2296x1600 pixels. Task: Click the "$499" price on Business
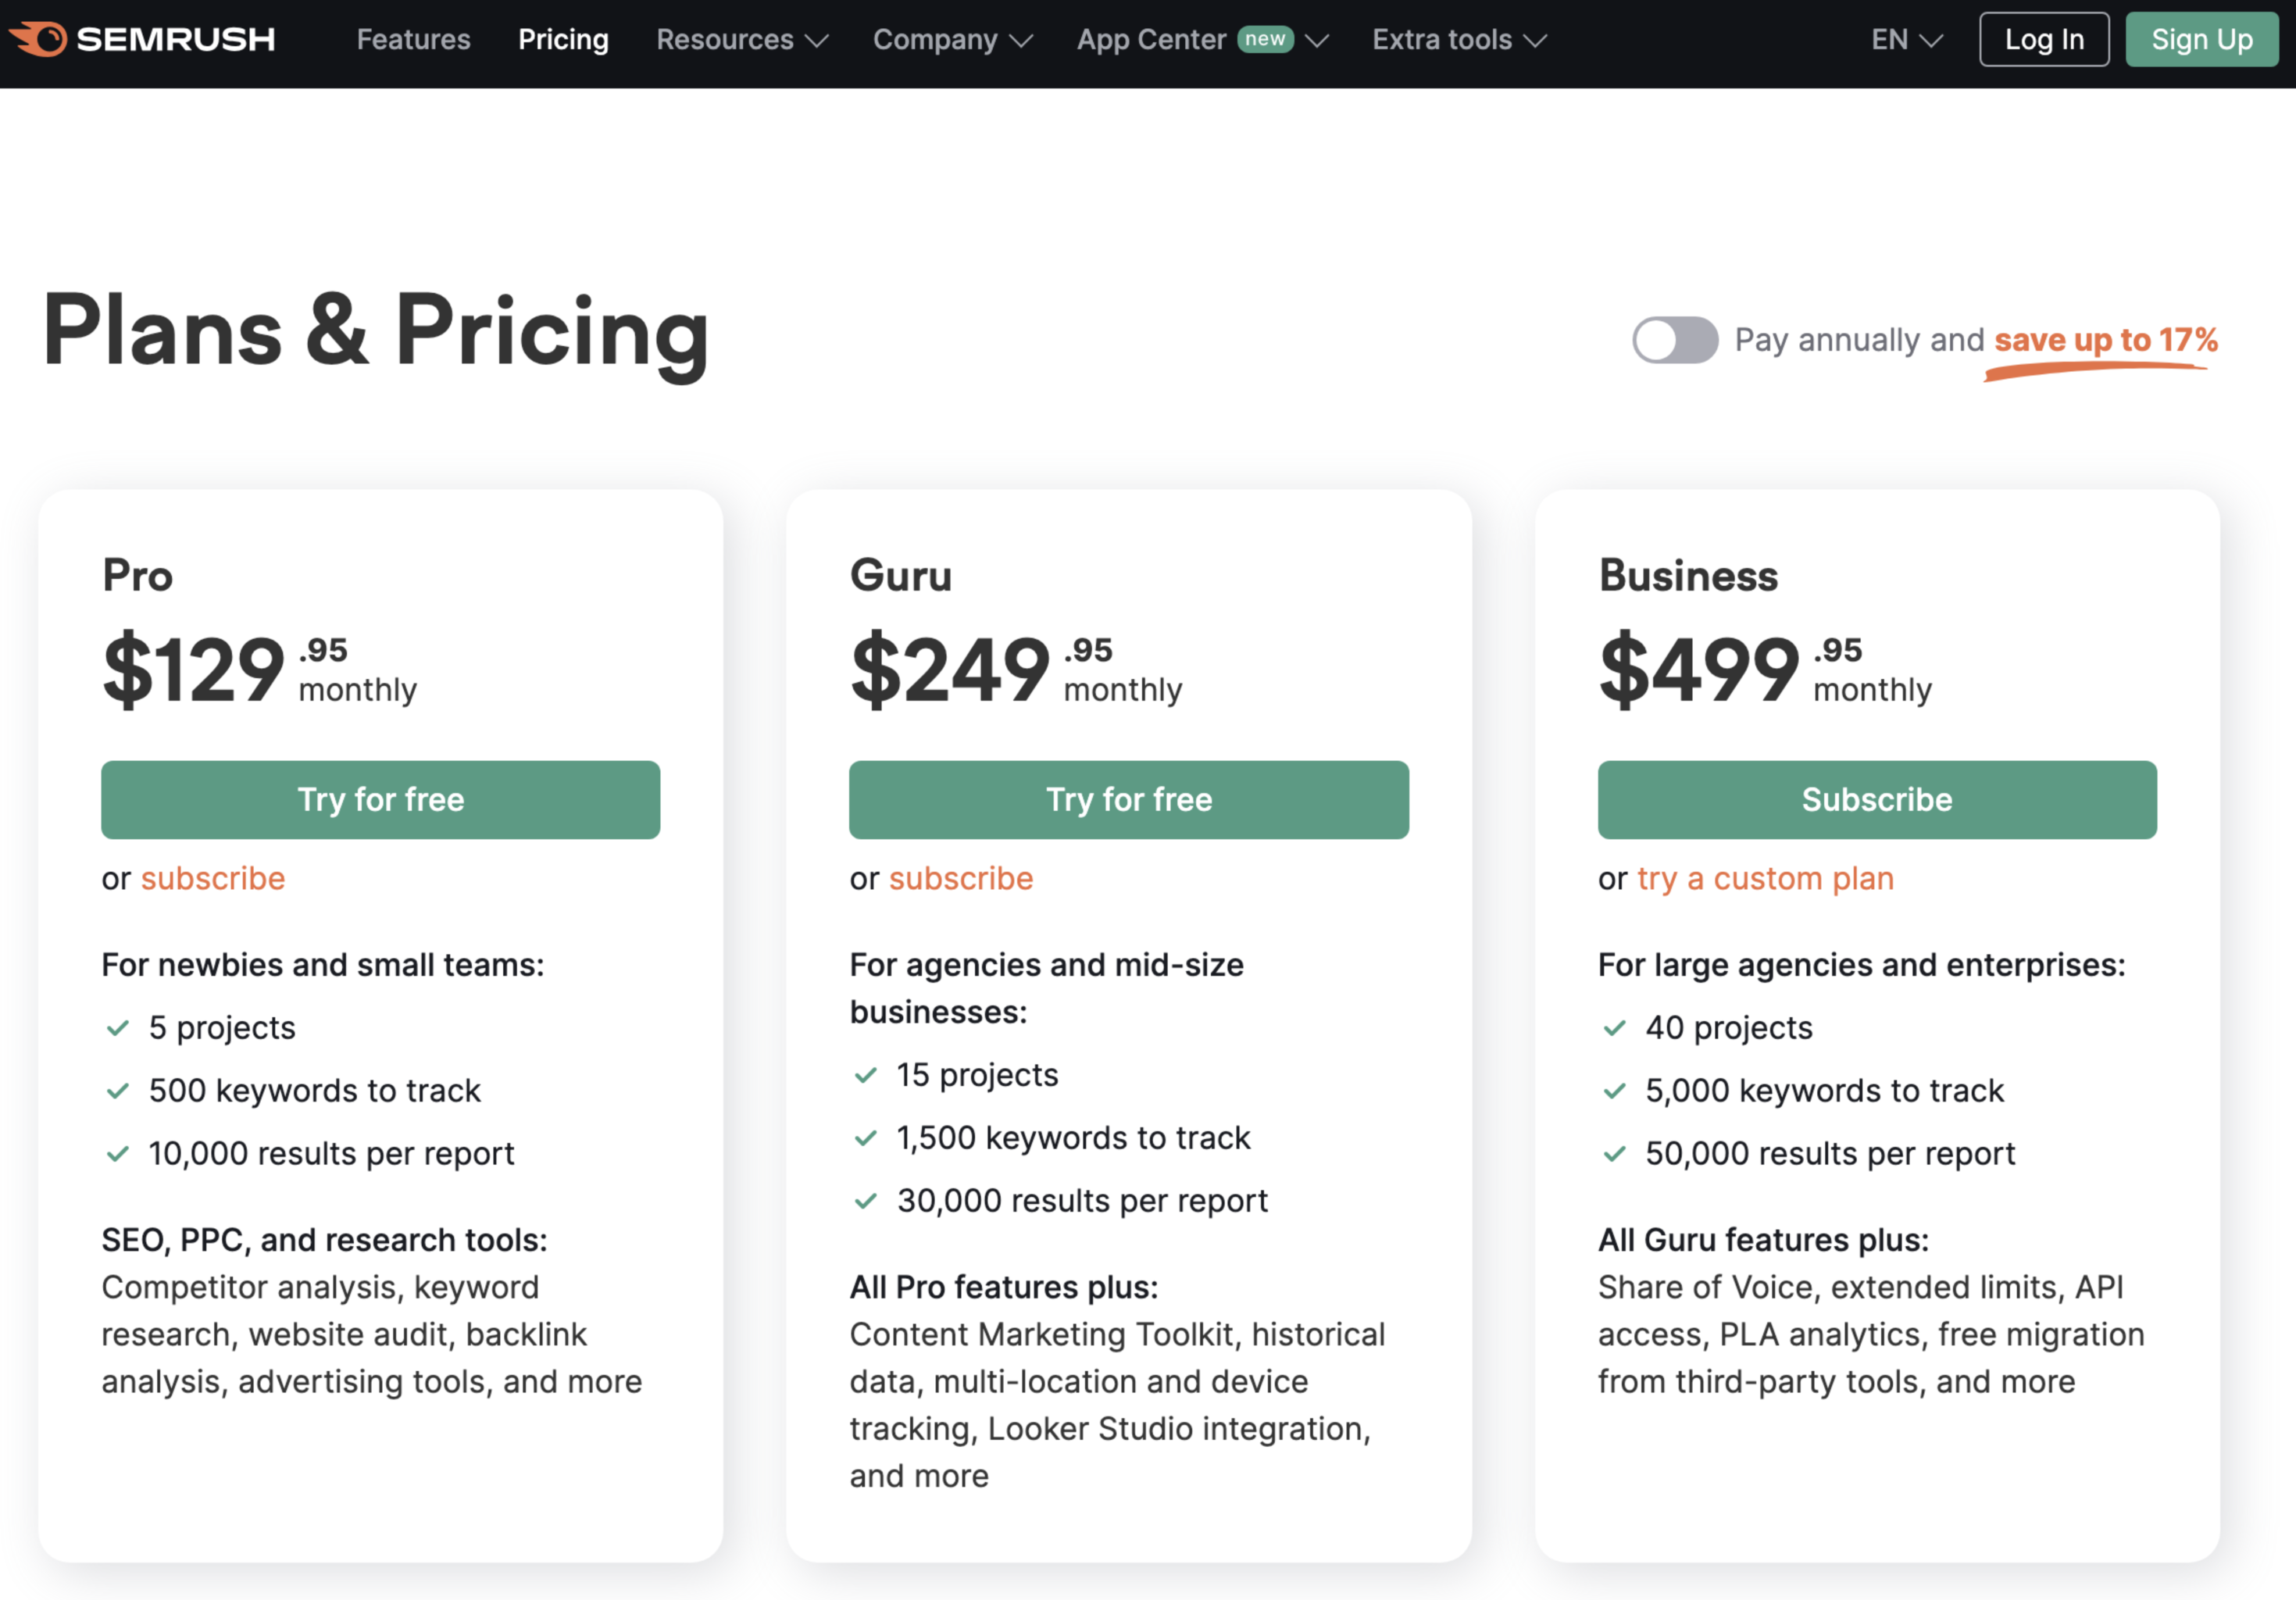1699,669
